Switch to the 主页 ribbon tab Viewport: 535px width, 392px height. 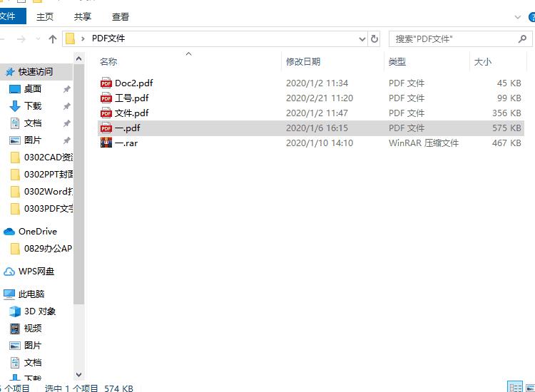pos(45,16)
